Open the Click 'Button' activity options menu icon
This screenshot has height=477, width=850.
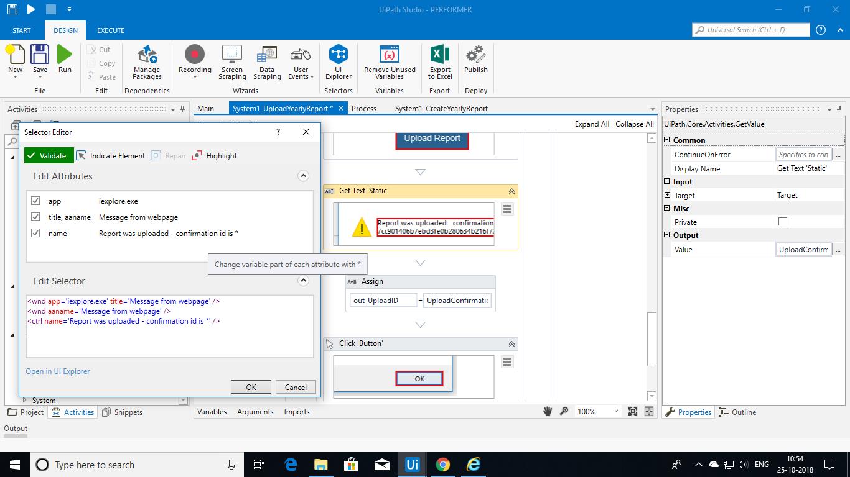[507, 362]
